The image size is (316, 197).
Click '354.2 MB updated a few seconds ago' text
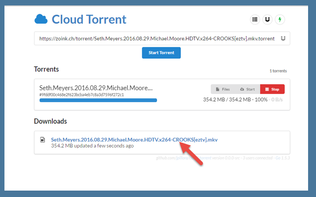point(92,146)
